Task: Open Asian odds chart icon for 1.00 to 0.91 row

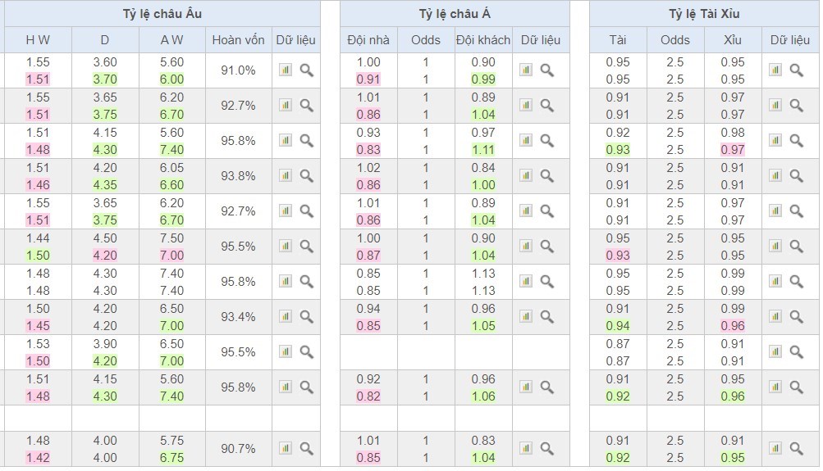Action: [x=525, y=70]
